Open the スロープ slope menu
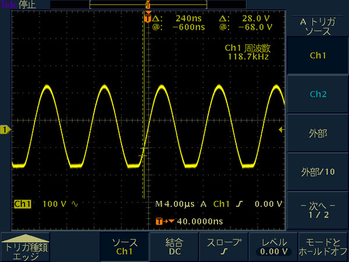Viewport: 349px width, 262px height. [x=223, y=247]
